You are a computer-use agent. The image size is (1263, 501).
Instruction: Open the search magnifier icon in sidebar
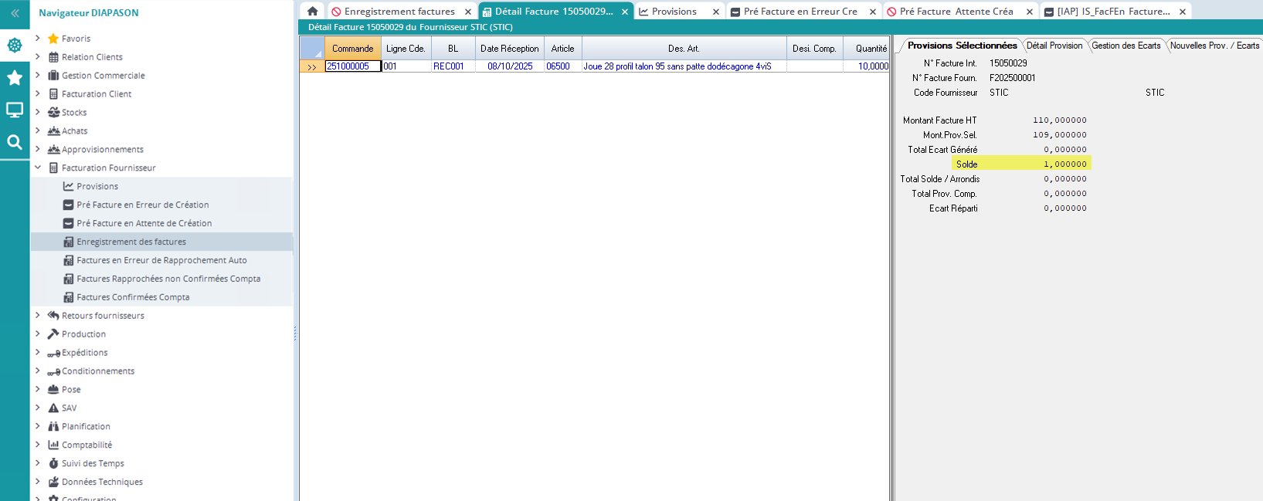[15, 142]
